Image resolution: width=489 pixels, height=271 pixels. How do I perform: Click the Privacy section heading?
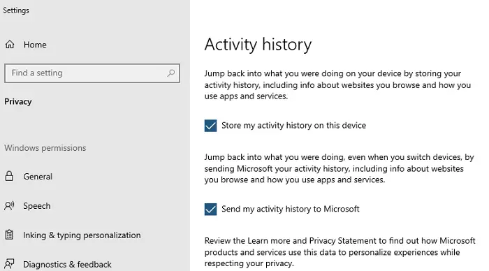(17, 102)
